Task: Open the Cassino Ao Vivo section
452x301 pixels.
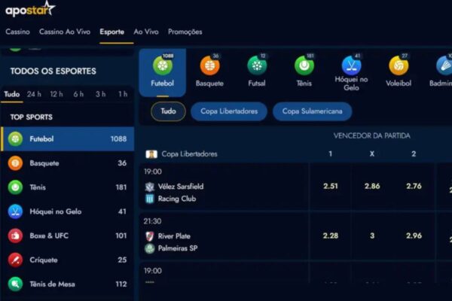Action: click(65, 32)
